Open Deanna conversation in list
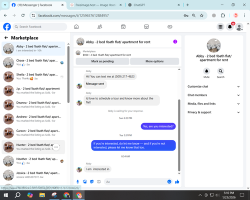This screenshot has width=250, height=200. [x=33, y=105]
